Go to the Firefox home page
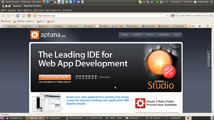This screenshot has height=120, width=214. (x=29, y=15)
